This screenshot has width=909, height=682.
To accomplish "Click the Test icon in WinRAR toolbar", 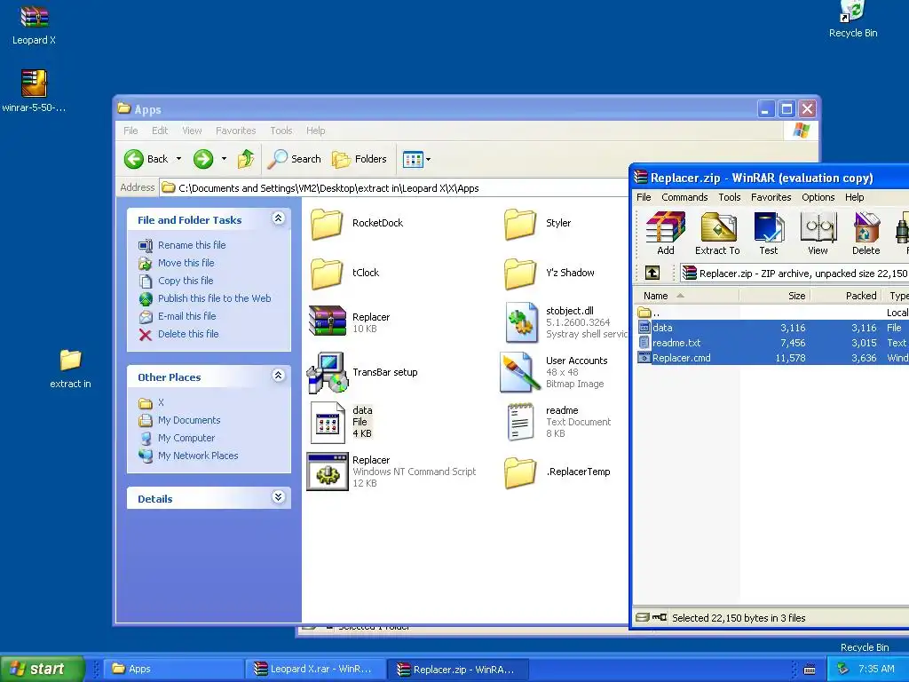I will (x=769, y=234).
